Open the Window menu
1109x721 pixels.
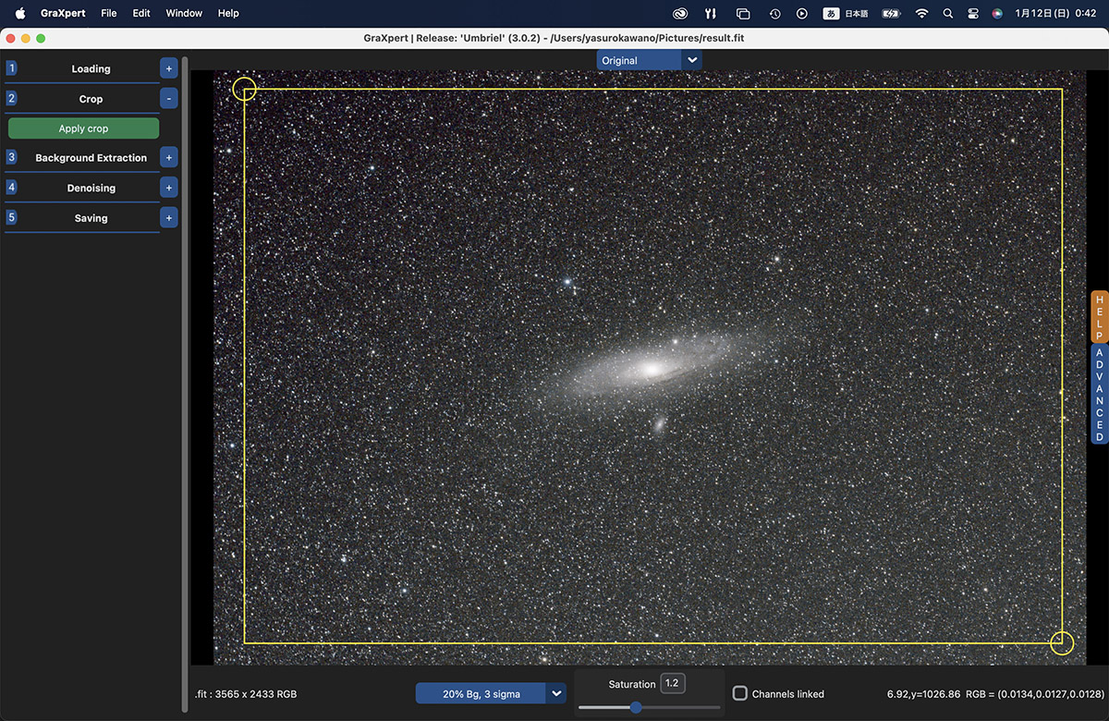184,14
